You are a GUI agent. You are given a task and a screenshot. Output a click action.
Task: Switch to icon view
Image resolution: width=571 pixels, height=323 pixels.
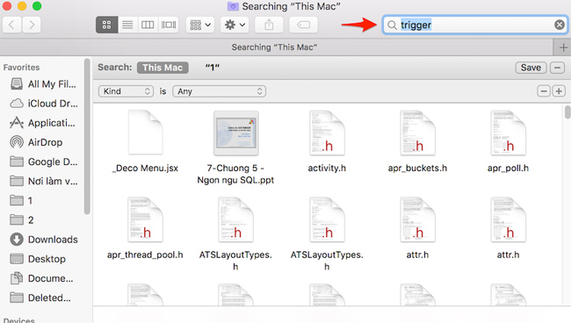pyautogui.click(x=106, y=25)
